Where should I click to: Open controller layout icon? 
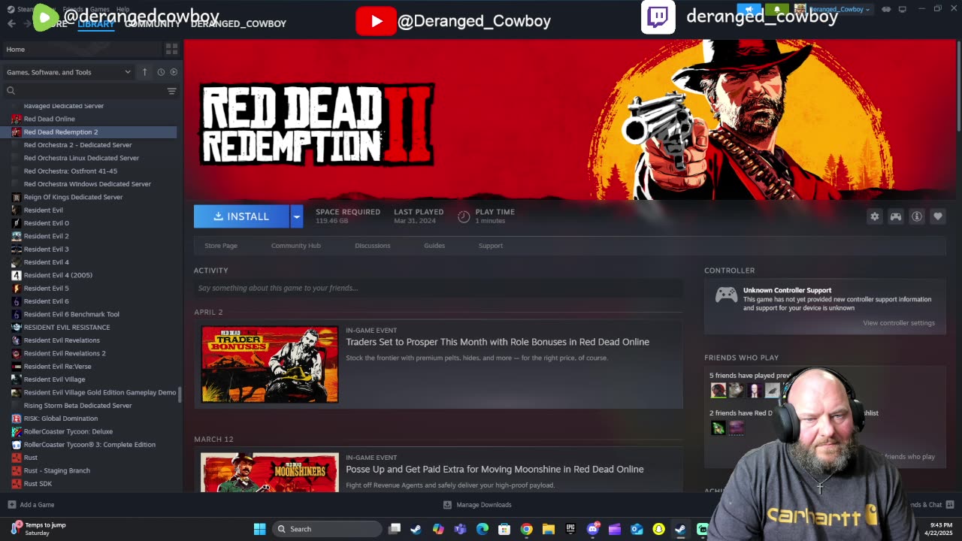coord(896,216)
